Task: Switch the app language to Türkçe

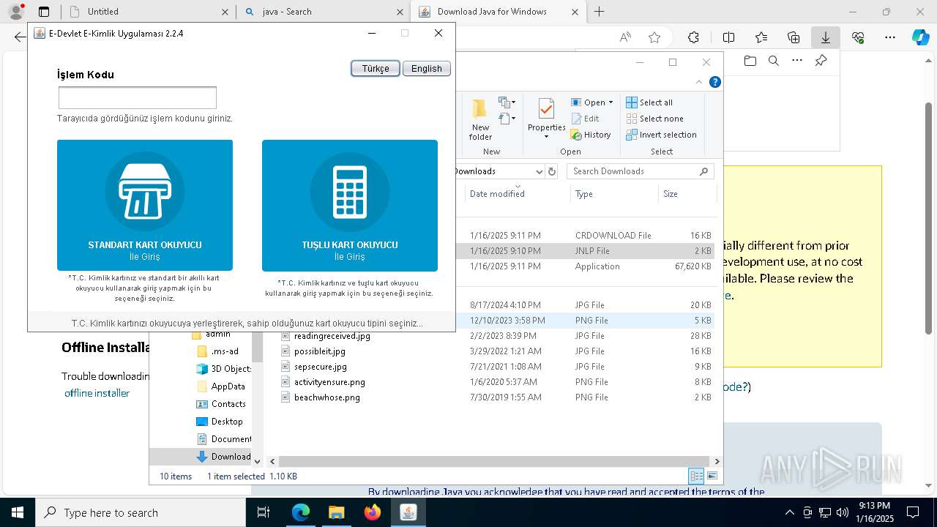Action: tap(376, 68)
